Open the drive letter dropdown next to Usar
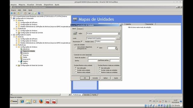193x108 pixels. 116,48
